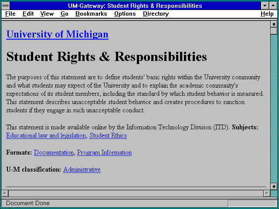Click the horizontal scrollbar left arrow

5,193
